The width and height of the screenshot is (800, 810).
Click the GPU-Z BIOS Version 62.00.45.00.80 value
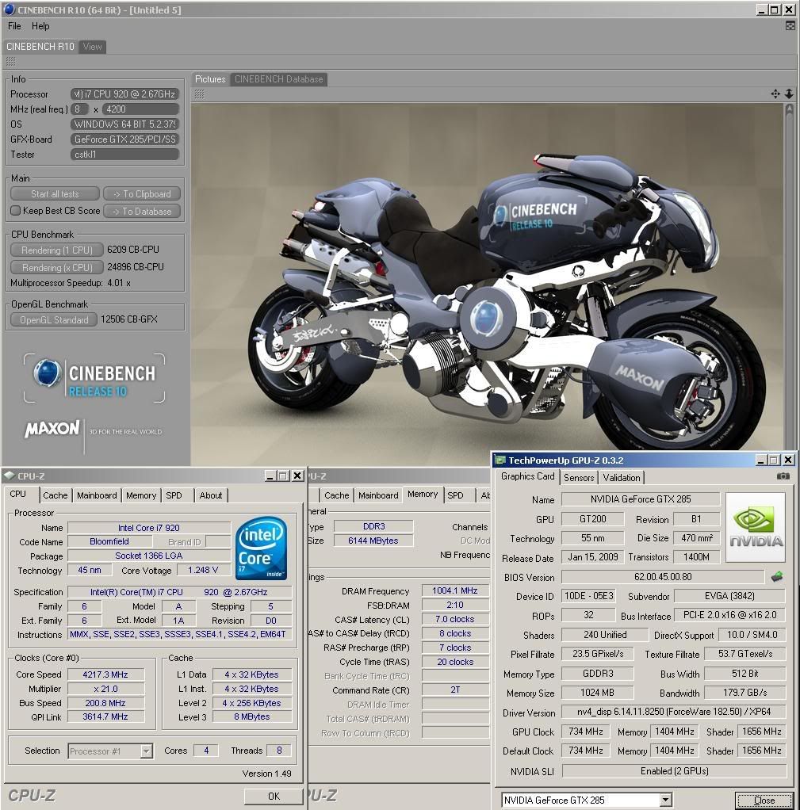tap(663, 576)
